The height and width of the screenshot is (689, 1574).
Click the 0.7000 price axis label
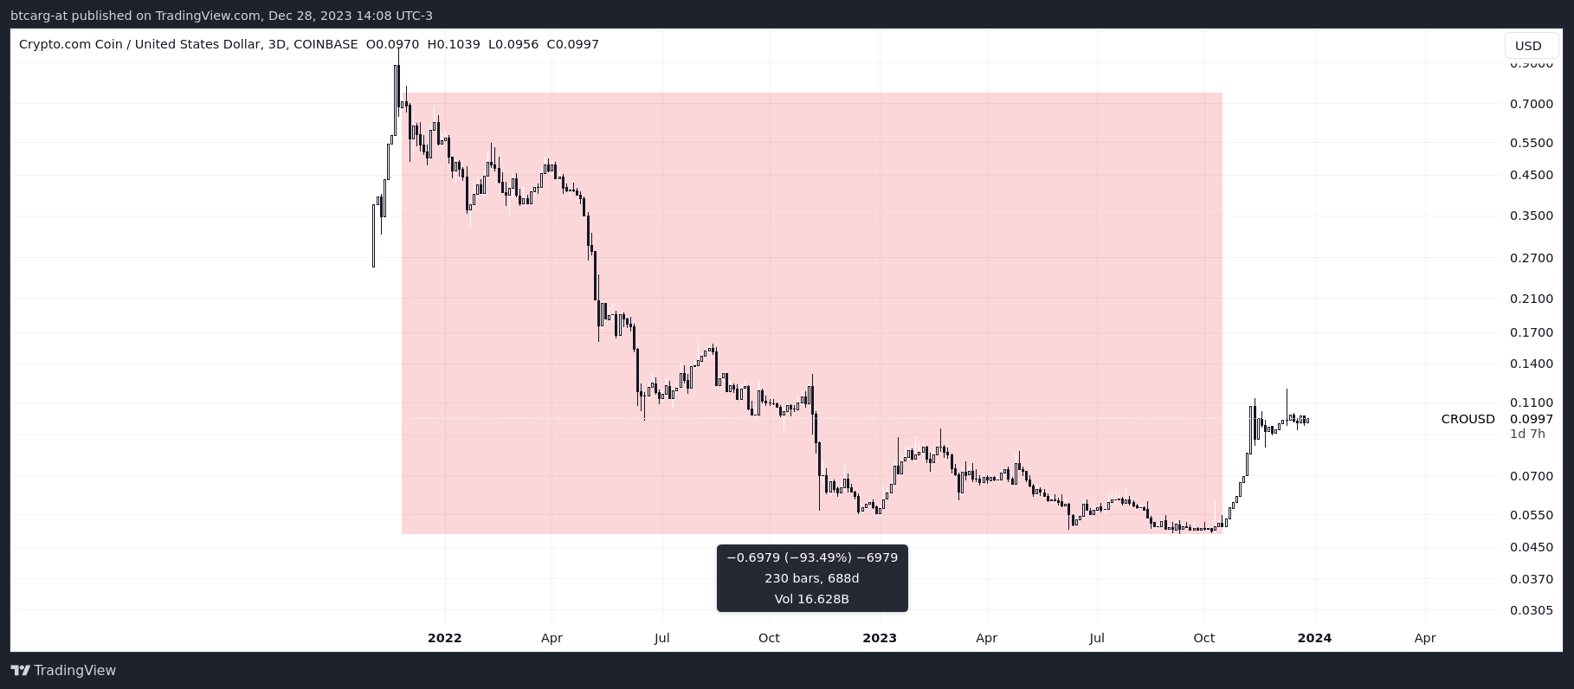pyautogui.click(x=1531, y=104)
